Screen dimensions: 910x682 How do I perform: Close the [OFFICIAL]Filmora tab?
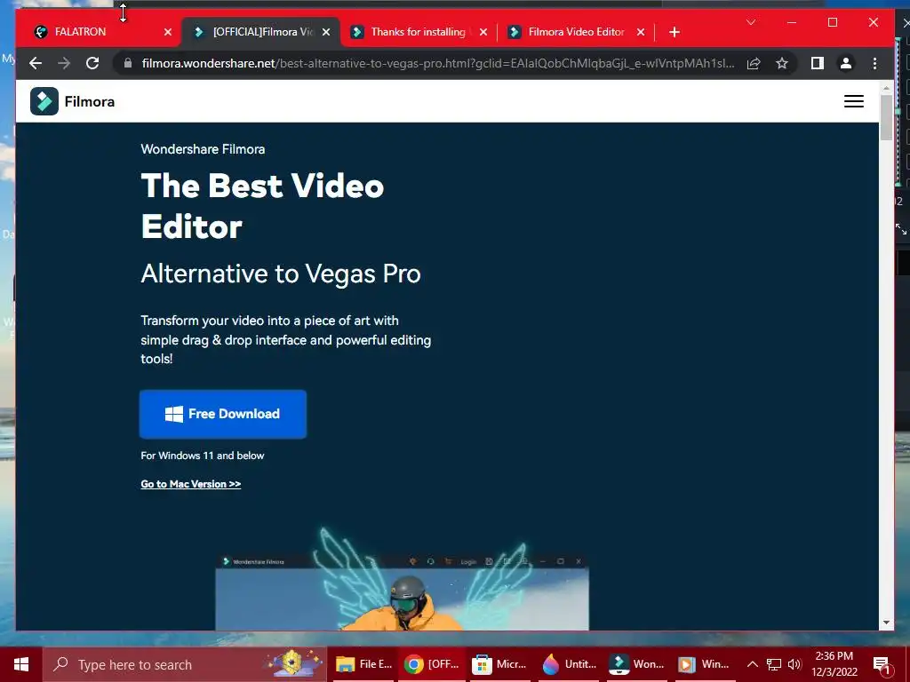326,32
